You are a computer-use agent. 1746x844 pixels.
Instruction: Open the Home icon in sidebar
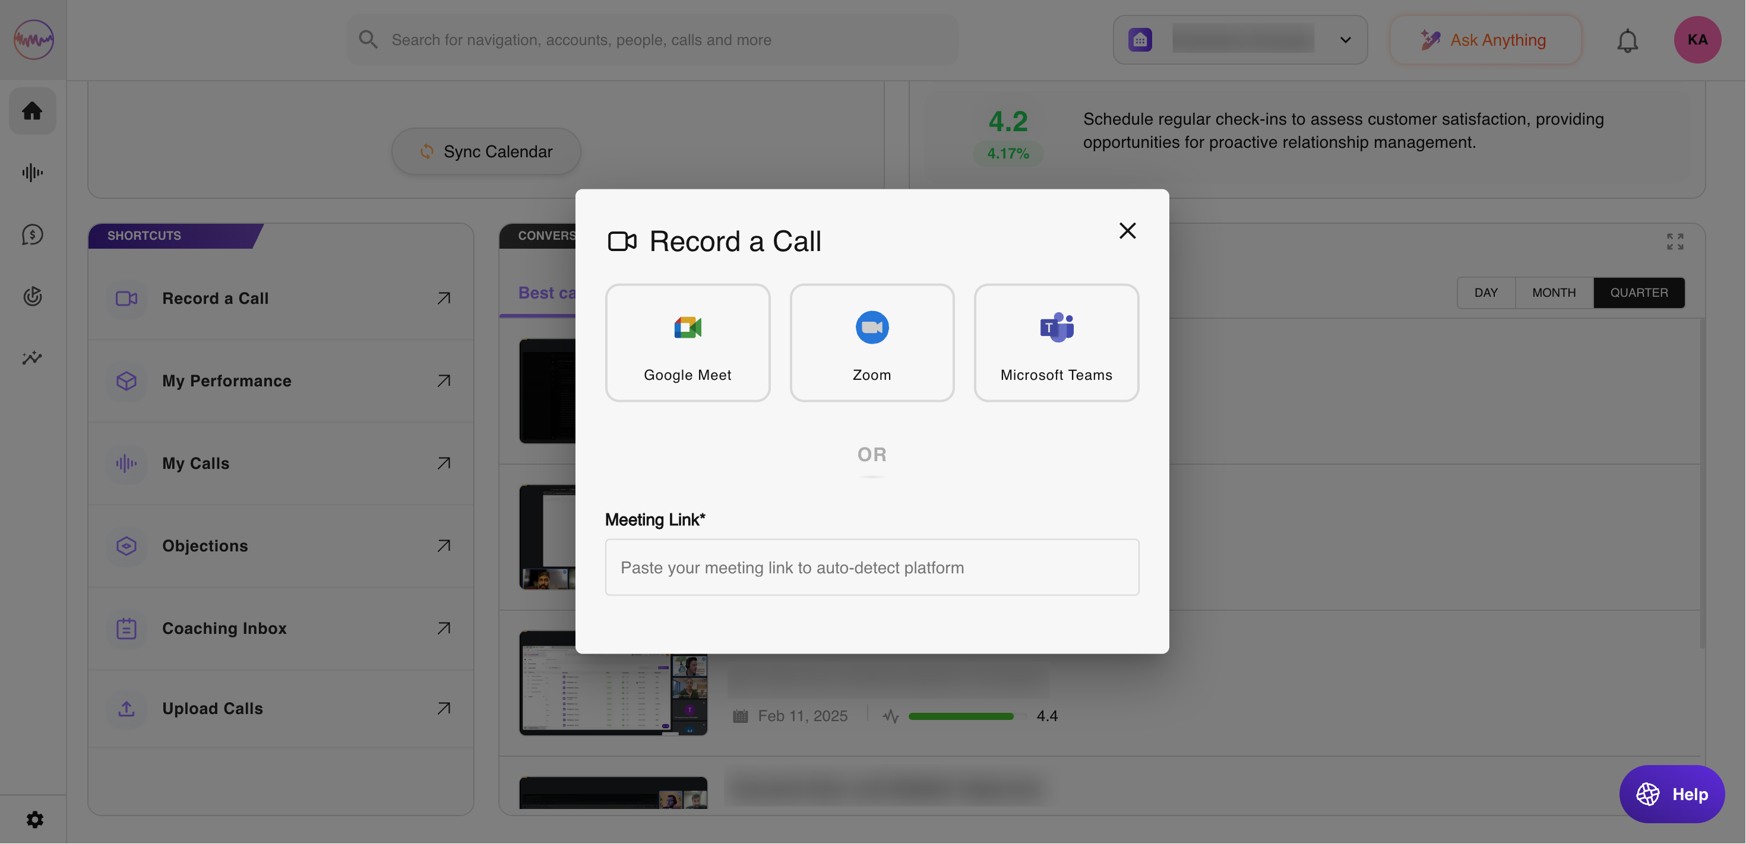pyautogui.click(x=32, y=111)
